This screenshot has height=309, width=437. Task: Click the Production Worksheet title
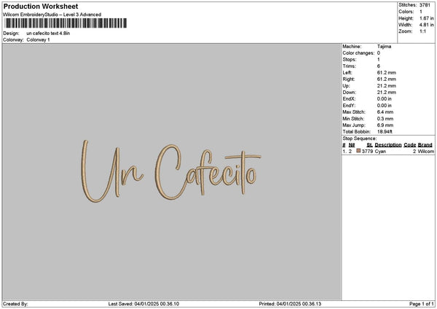click(x=42, y=6)
